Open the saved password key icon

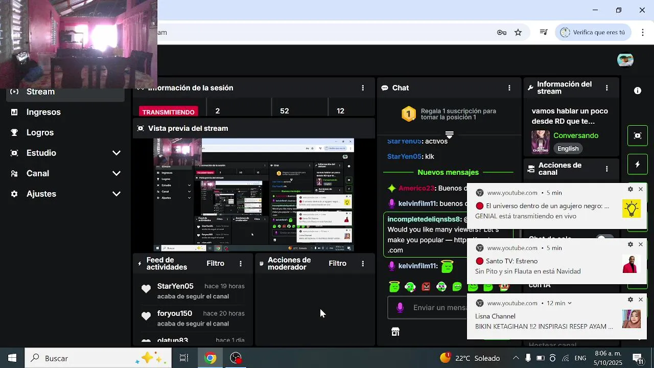[502, 32]
